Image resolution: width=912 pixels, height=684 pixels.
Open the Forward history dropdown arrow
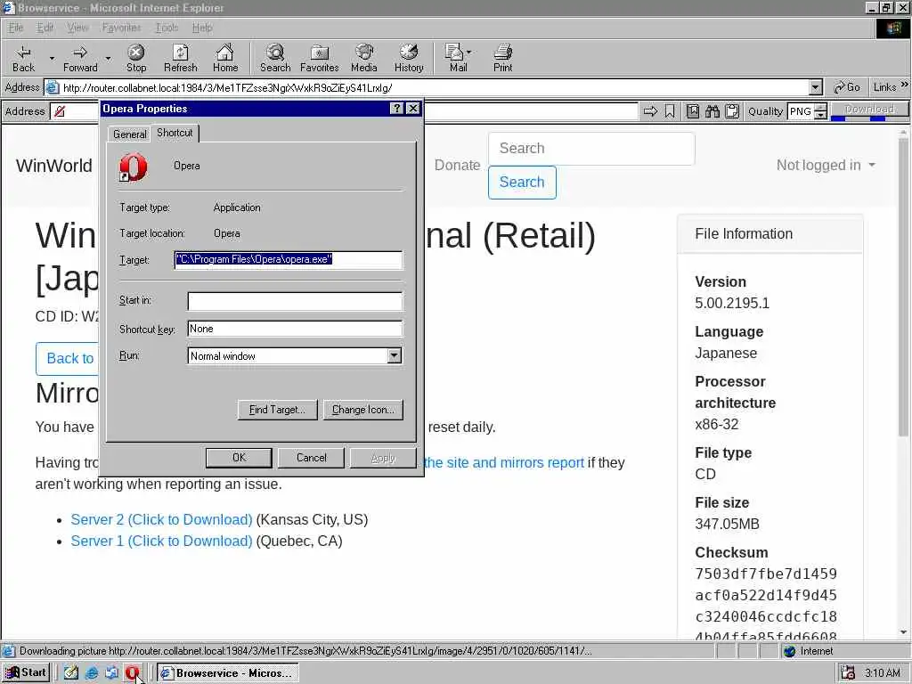coord(108,58)
